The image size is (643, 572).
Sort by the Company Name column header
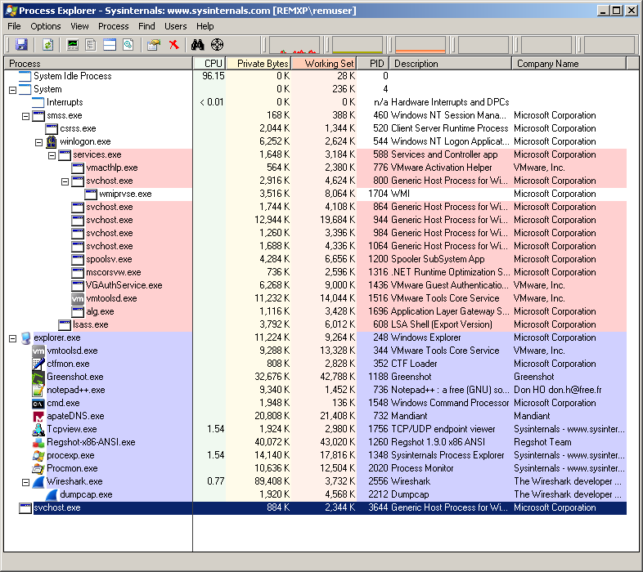coord(569,64)
